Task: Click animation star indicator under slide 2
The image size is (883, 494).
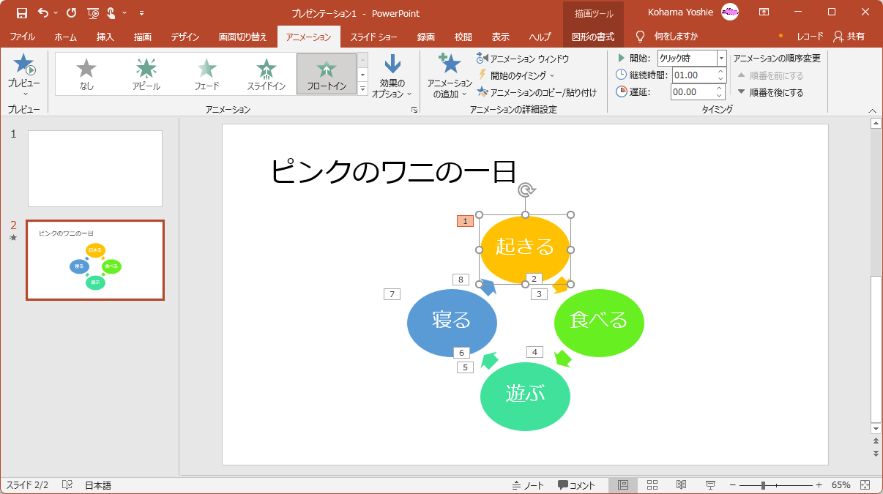Action: click(x=13, y=238)
